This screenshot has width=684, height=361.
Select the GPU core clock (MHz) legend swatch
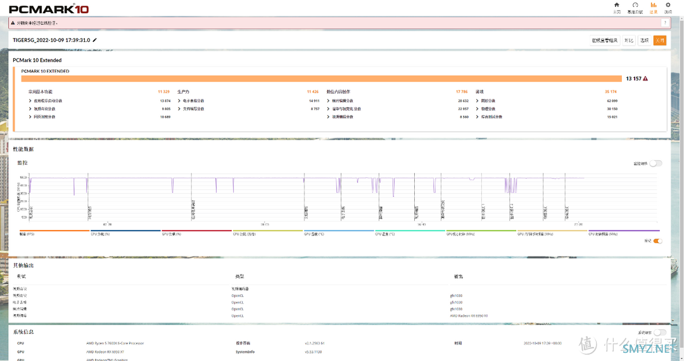481,231
